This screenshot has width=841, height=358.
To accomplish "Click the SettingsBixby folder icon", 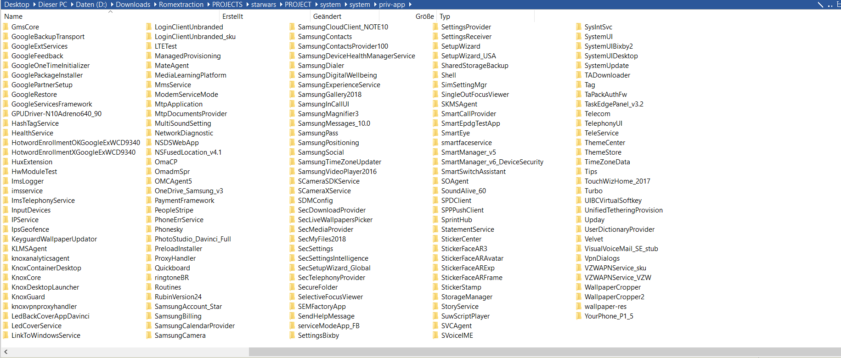I will point(292,335).
